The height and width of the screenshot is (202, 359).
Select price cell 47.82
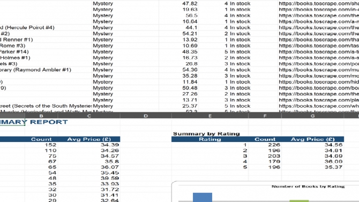click(x=178, y=3)
